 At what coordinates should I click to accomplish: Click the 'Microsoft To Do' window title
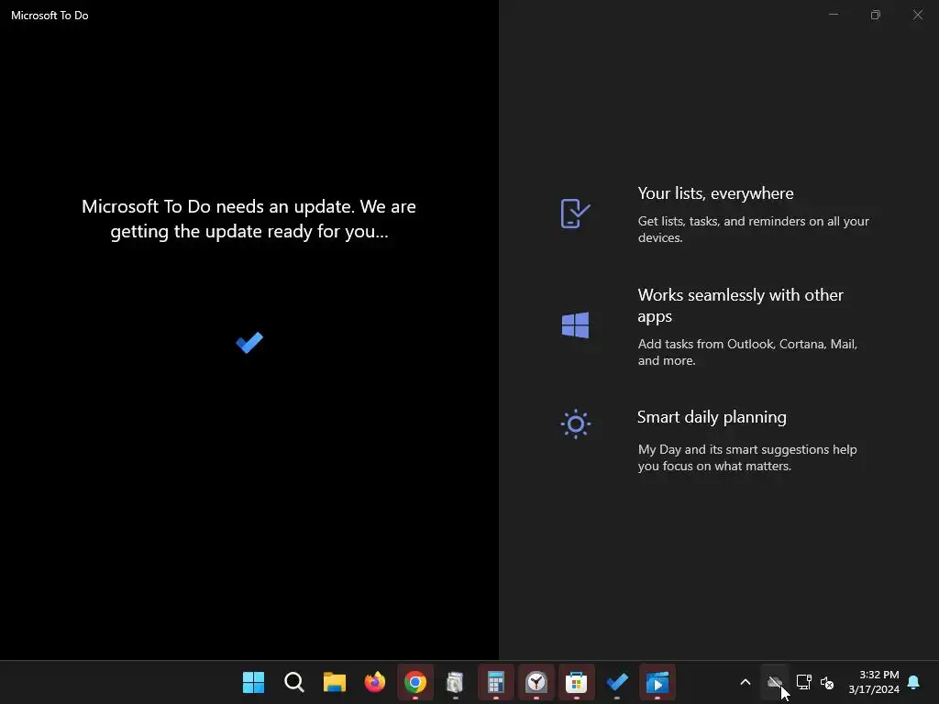coord(50,16)
